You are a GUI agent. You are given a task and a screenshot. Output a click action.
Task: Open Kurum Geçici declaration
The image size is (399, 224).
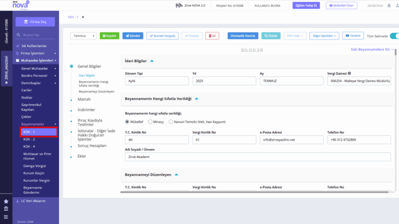pos(34,173)
